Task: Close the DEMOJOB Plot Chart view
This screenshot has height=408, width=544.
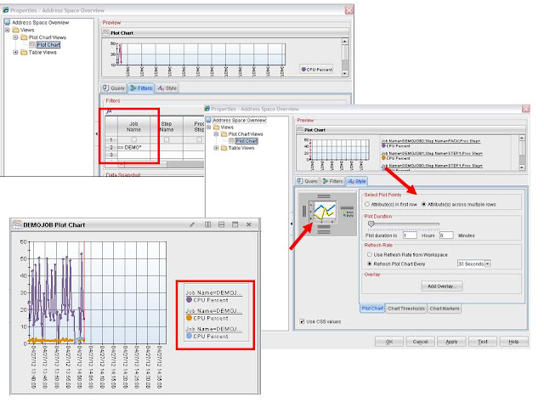Action: point(249,224)
